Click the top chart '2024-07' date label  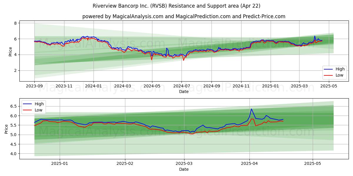(182, 86)
